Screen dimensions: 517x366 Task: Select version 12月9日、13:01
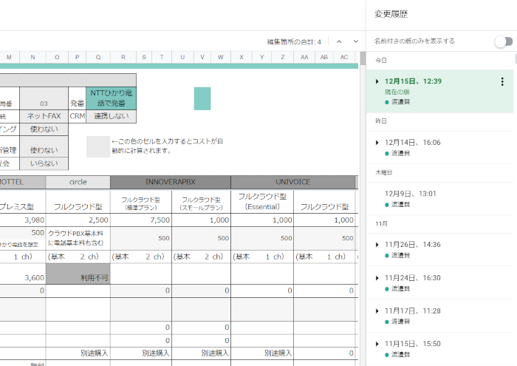coord(440,199)
